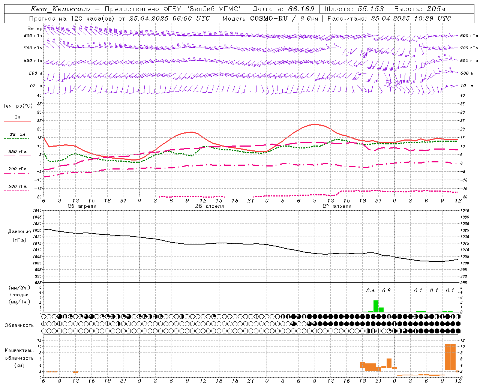
Task: Click the '27 апреля' date label
Action: [337, 206]
